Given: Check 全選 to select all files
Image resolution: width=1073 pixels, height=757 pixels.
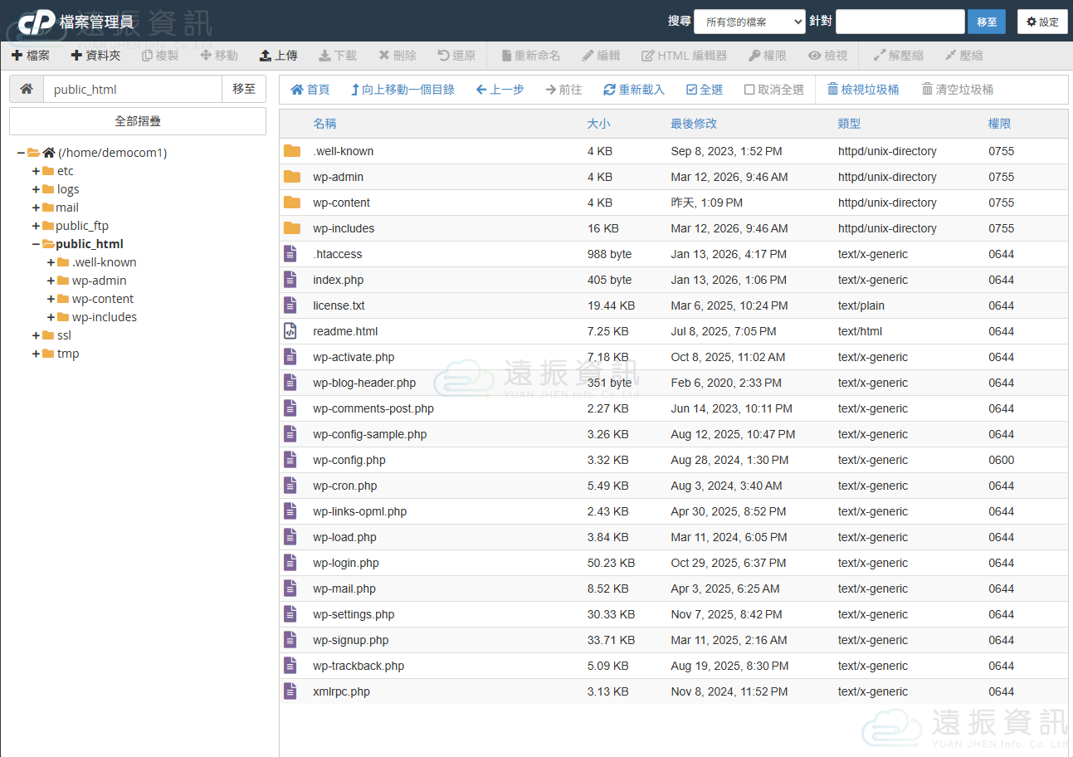Looking at the screenshot, I should (705, 90).
